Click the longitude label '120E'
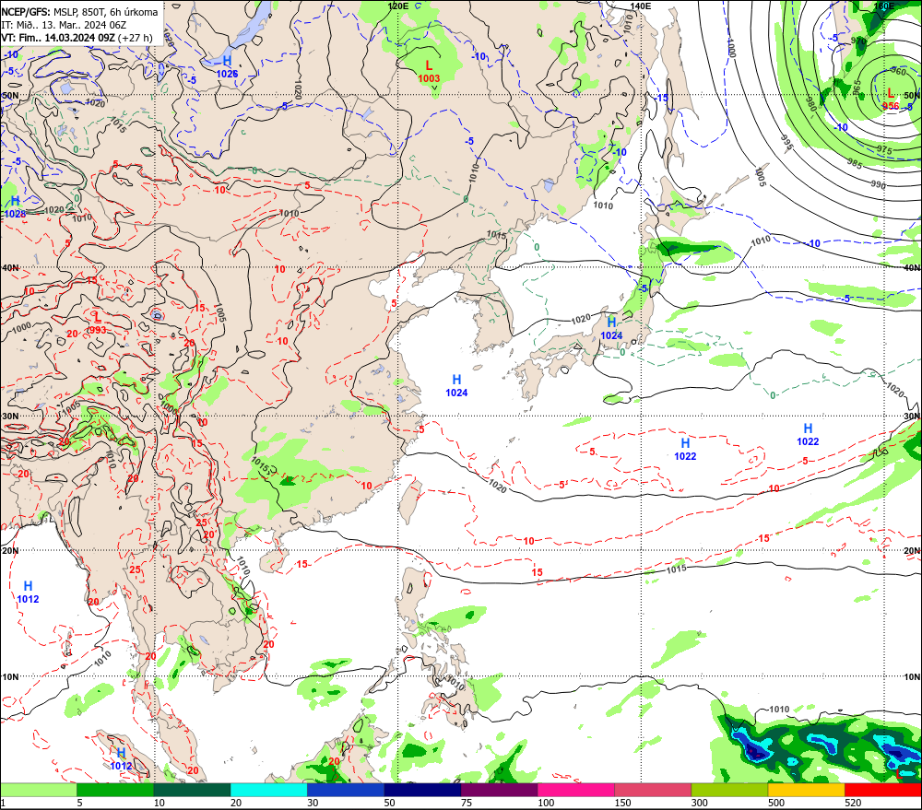This screenshot has height=810, width=922. [x=398, y=6]
